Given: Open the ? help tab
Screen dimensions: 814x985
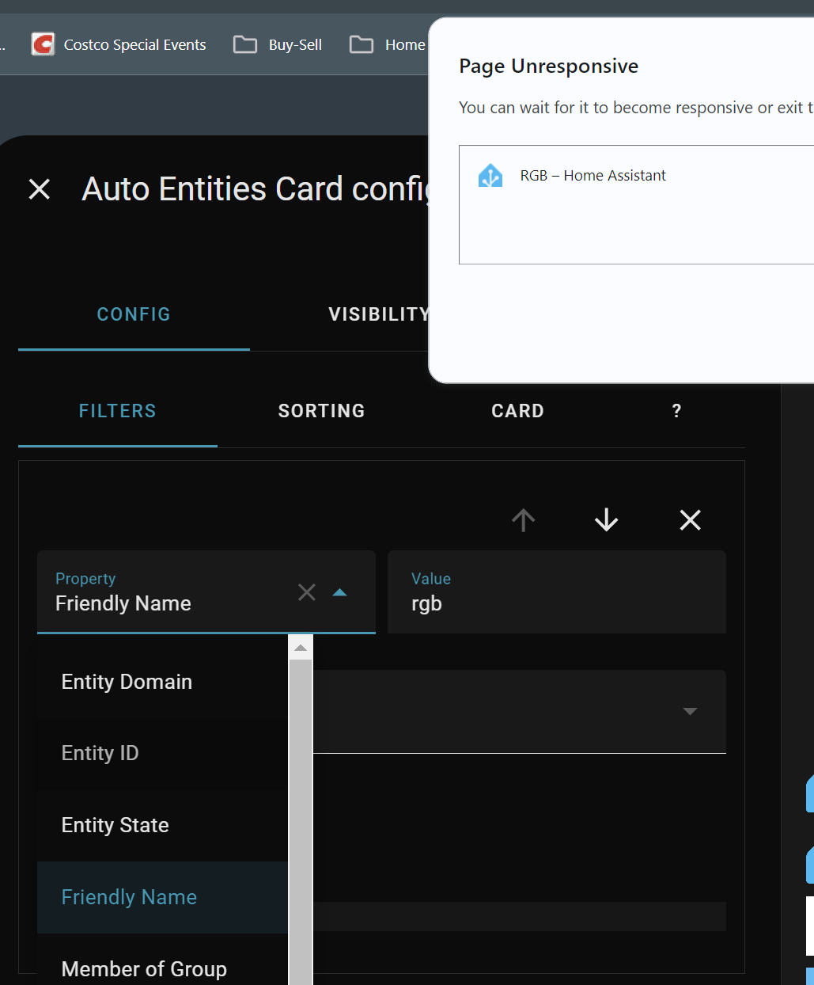Looking at the screenshot, I should pyautogui.click(x=676, y=411).
